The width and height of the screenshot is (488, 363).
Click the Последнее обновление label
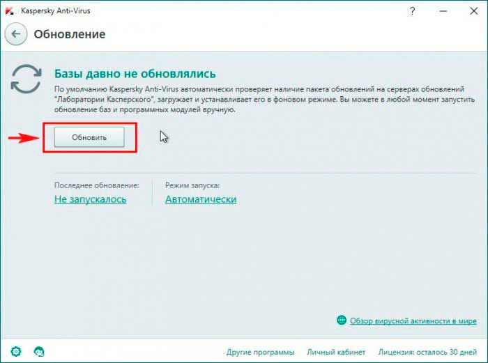96,185
